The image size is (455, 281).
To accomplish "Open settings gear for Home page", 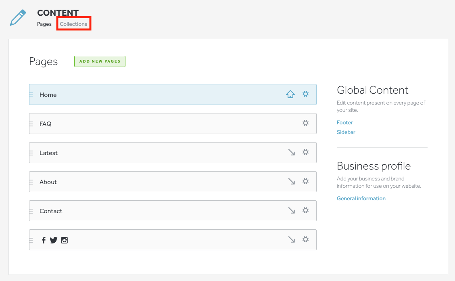I will [306, 94].
